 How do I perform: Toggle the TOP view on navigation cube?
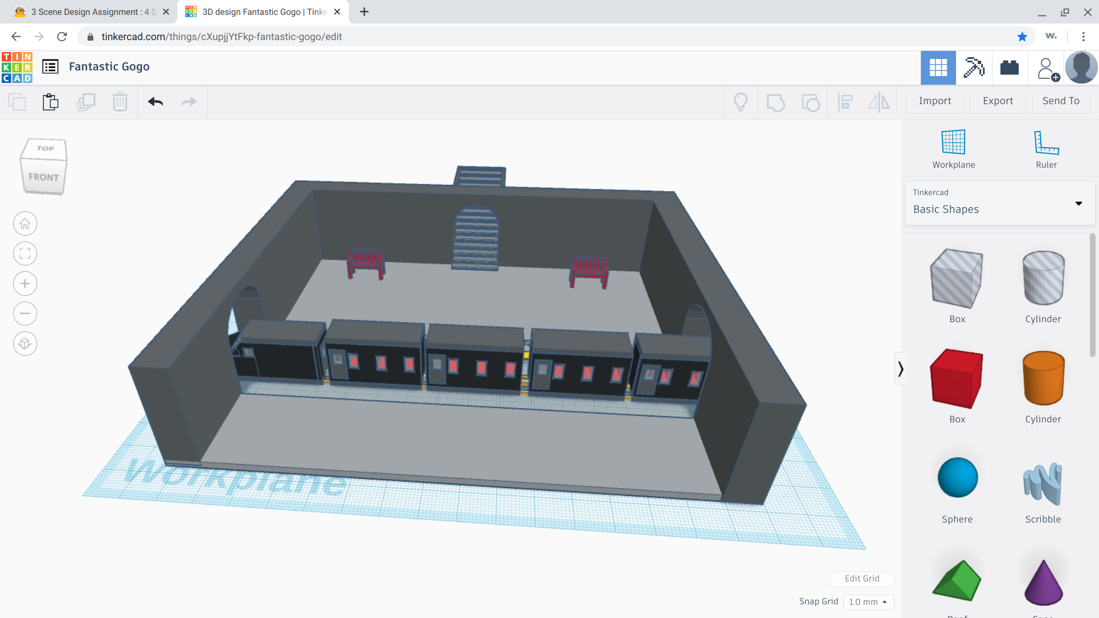click(x=44, y=150)
